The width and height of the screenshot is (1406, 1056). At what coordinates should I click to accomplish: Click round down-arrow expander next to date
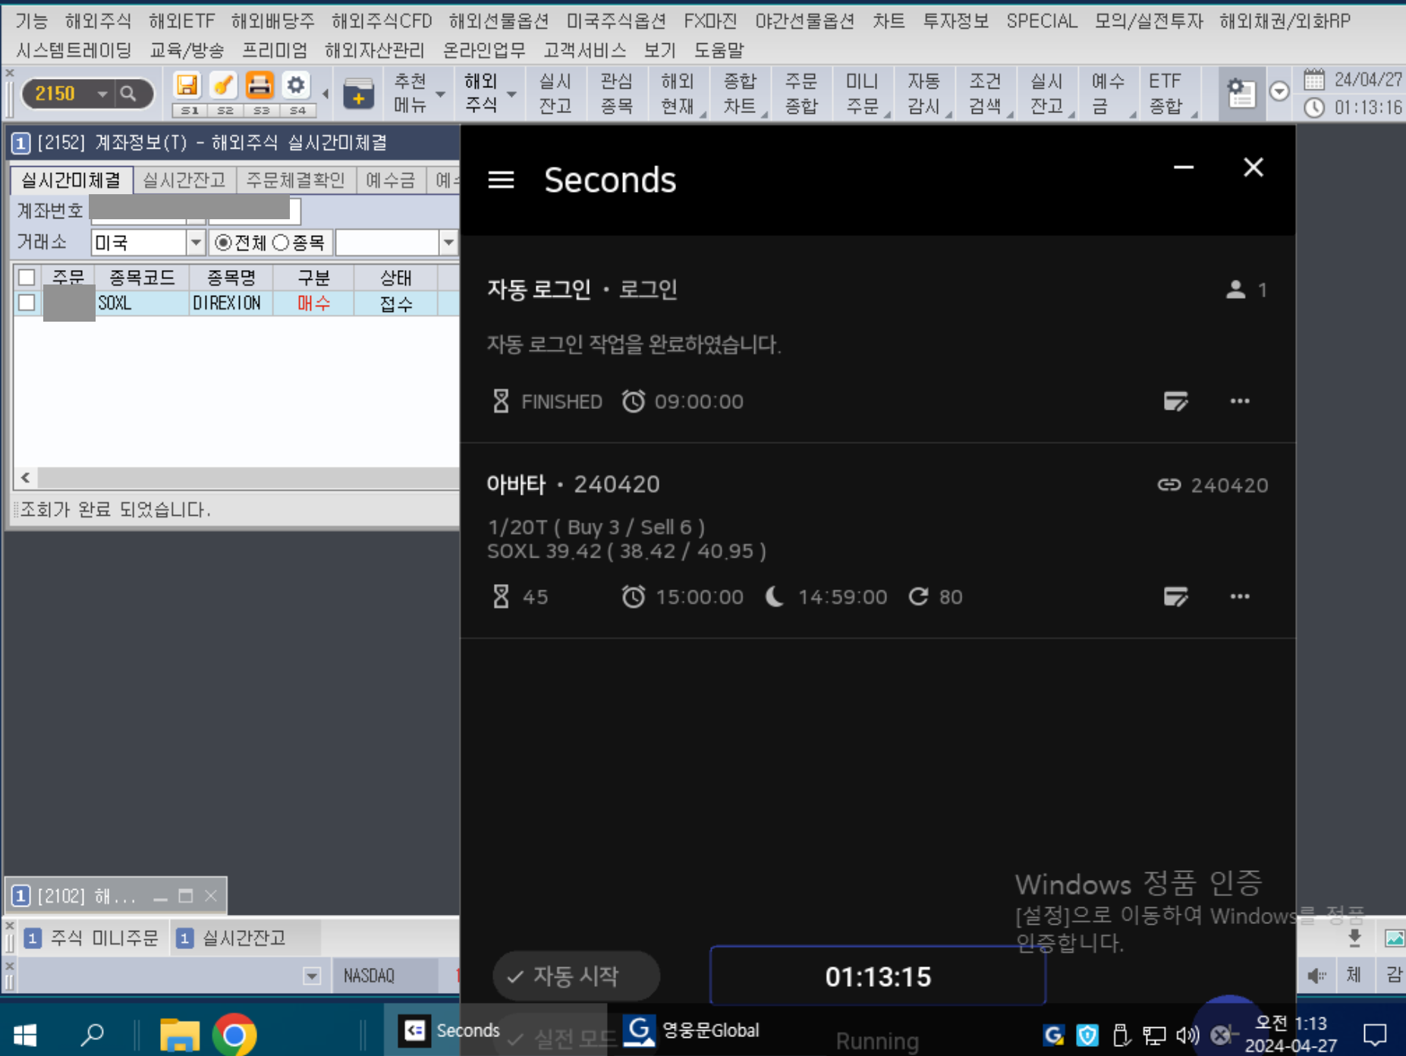coord(1279,92)
